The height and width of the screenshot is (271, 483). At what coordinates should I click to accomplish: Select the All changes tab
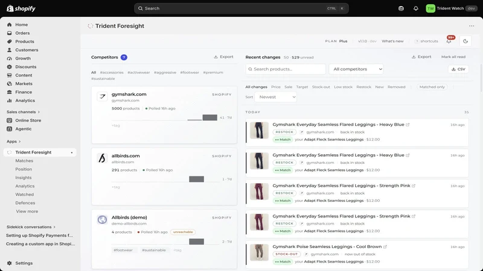(x=256, y=87)
